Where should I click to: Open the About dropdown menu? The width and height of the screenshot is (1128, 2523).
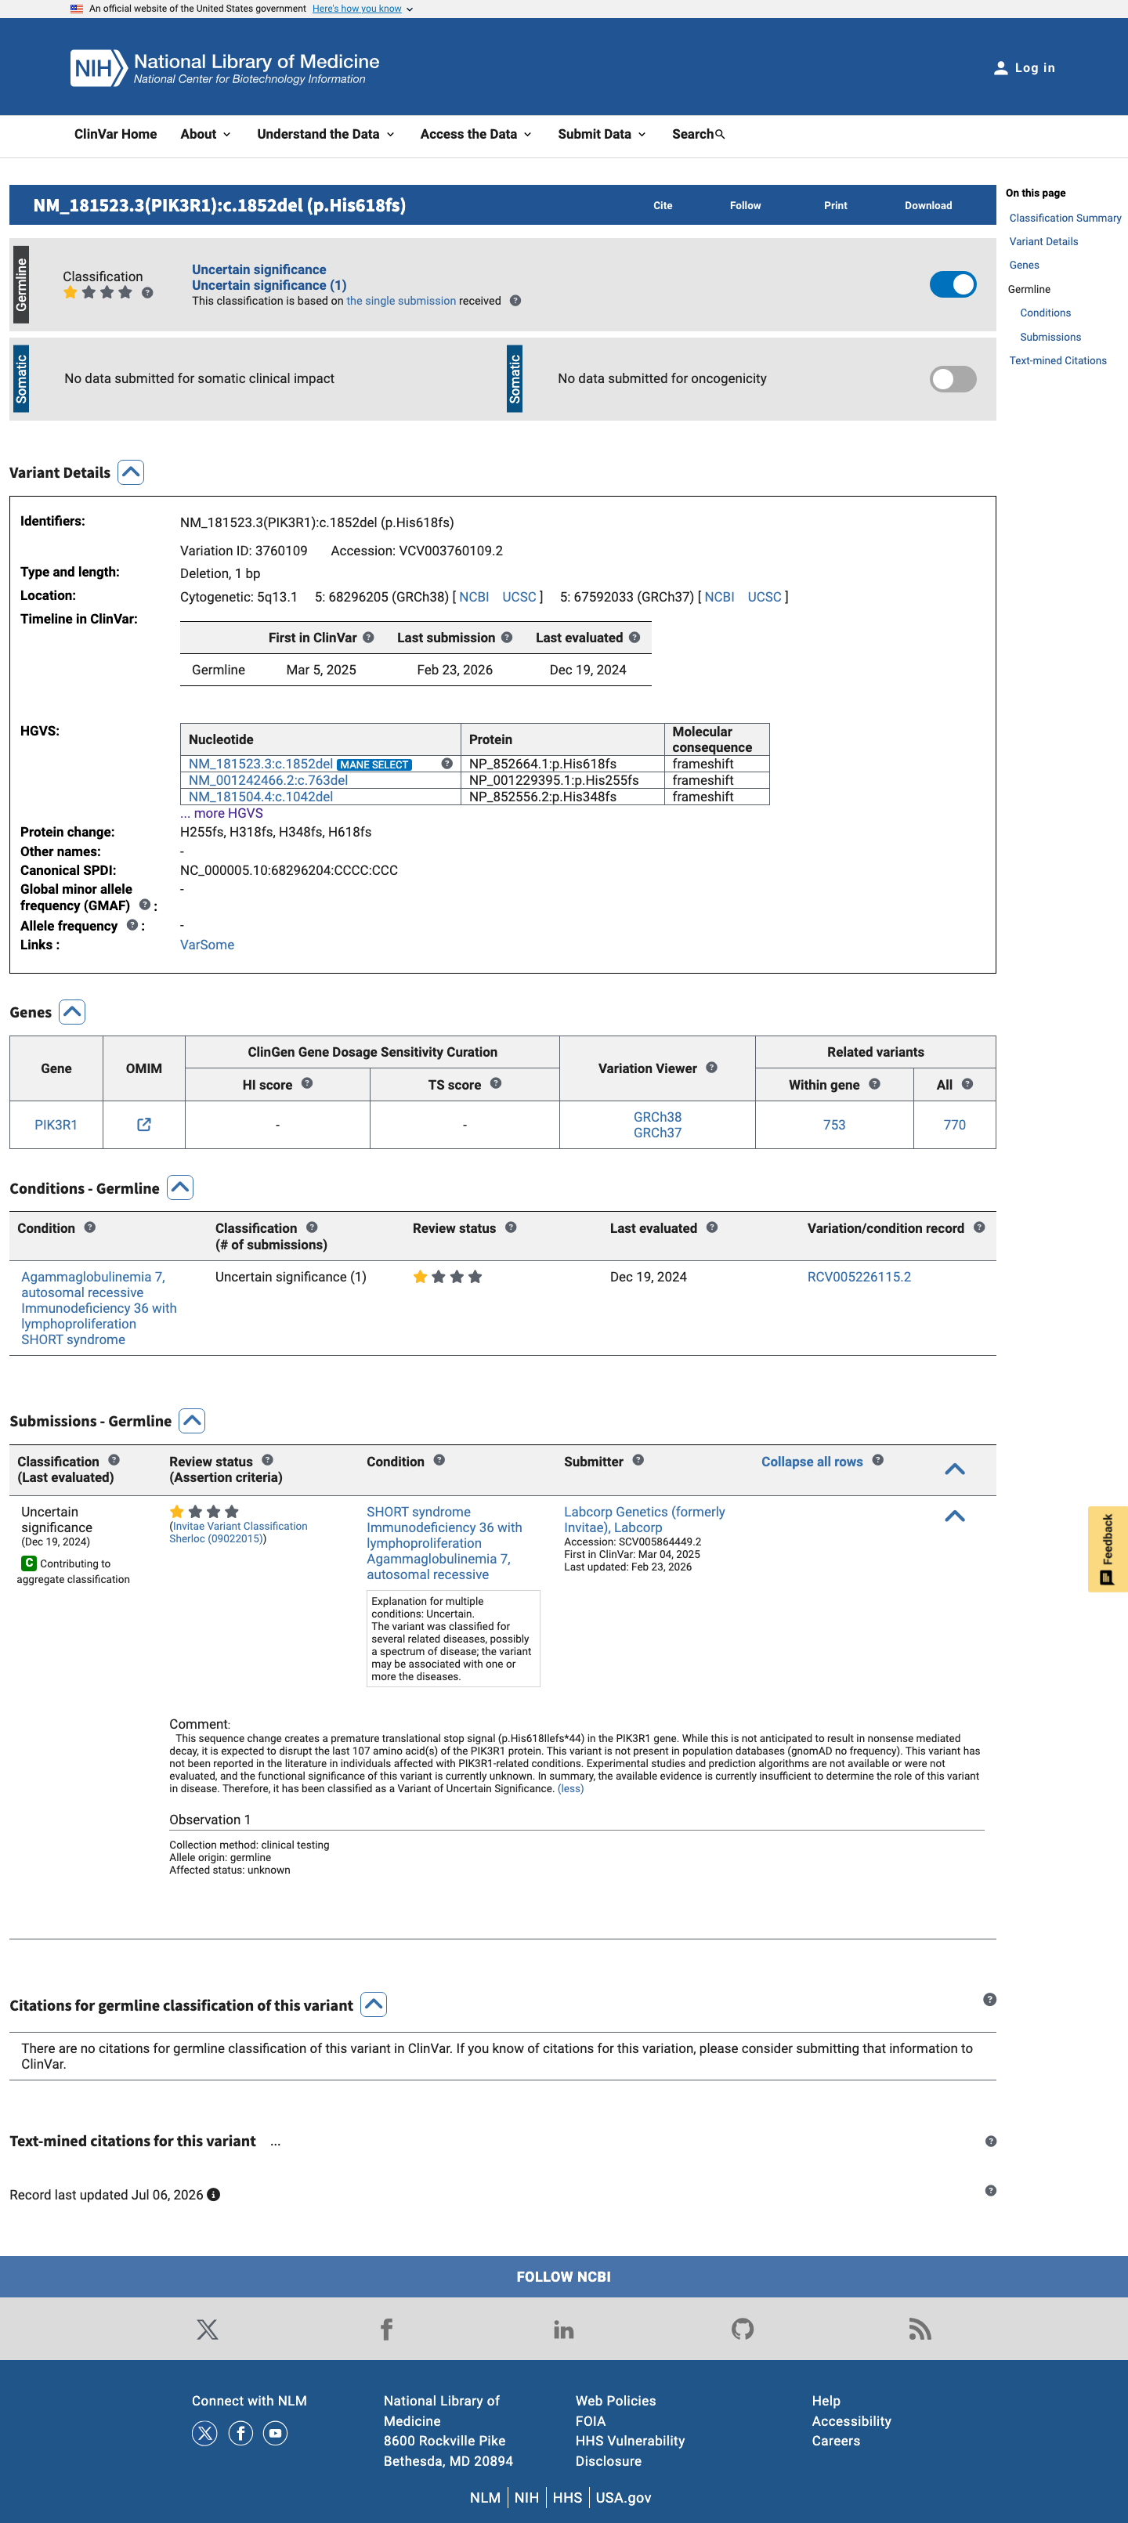click(204, 134)
